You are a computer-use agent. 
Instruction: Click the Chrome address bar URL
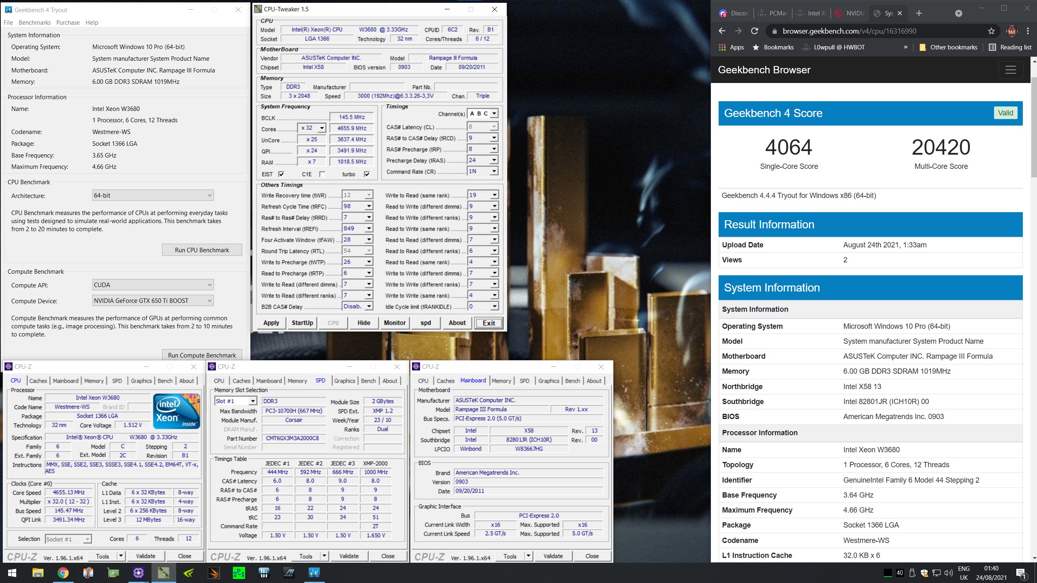[849, 31]
